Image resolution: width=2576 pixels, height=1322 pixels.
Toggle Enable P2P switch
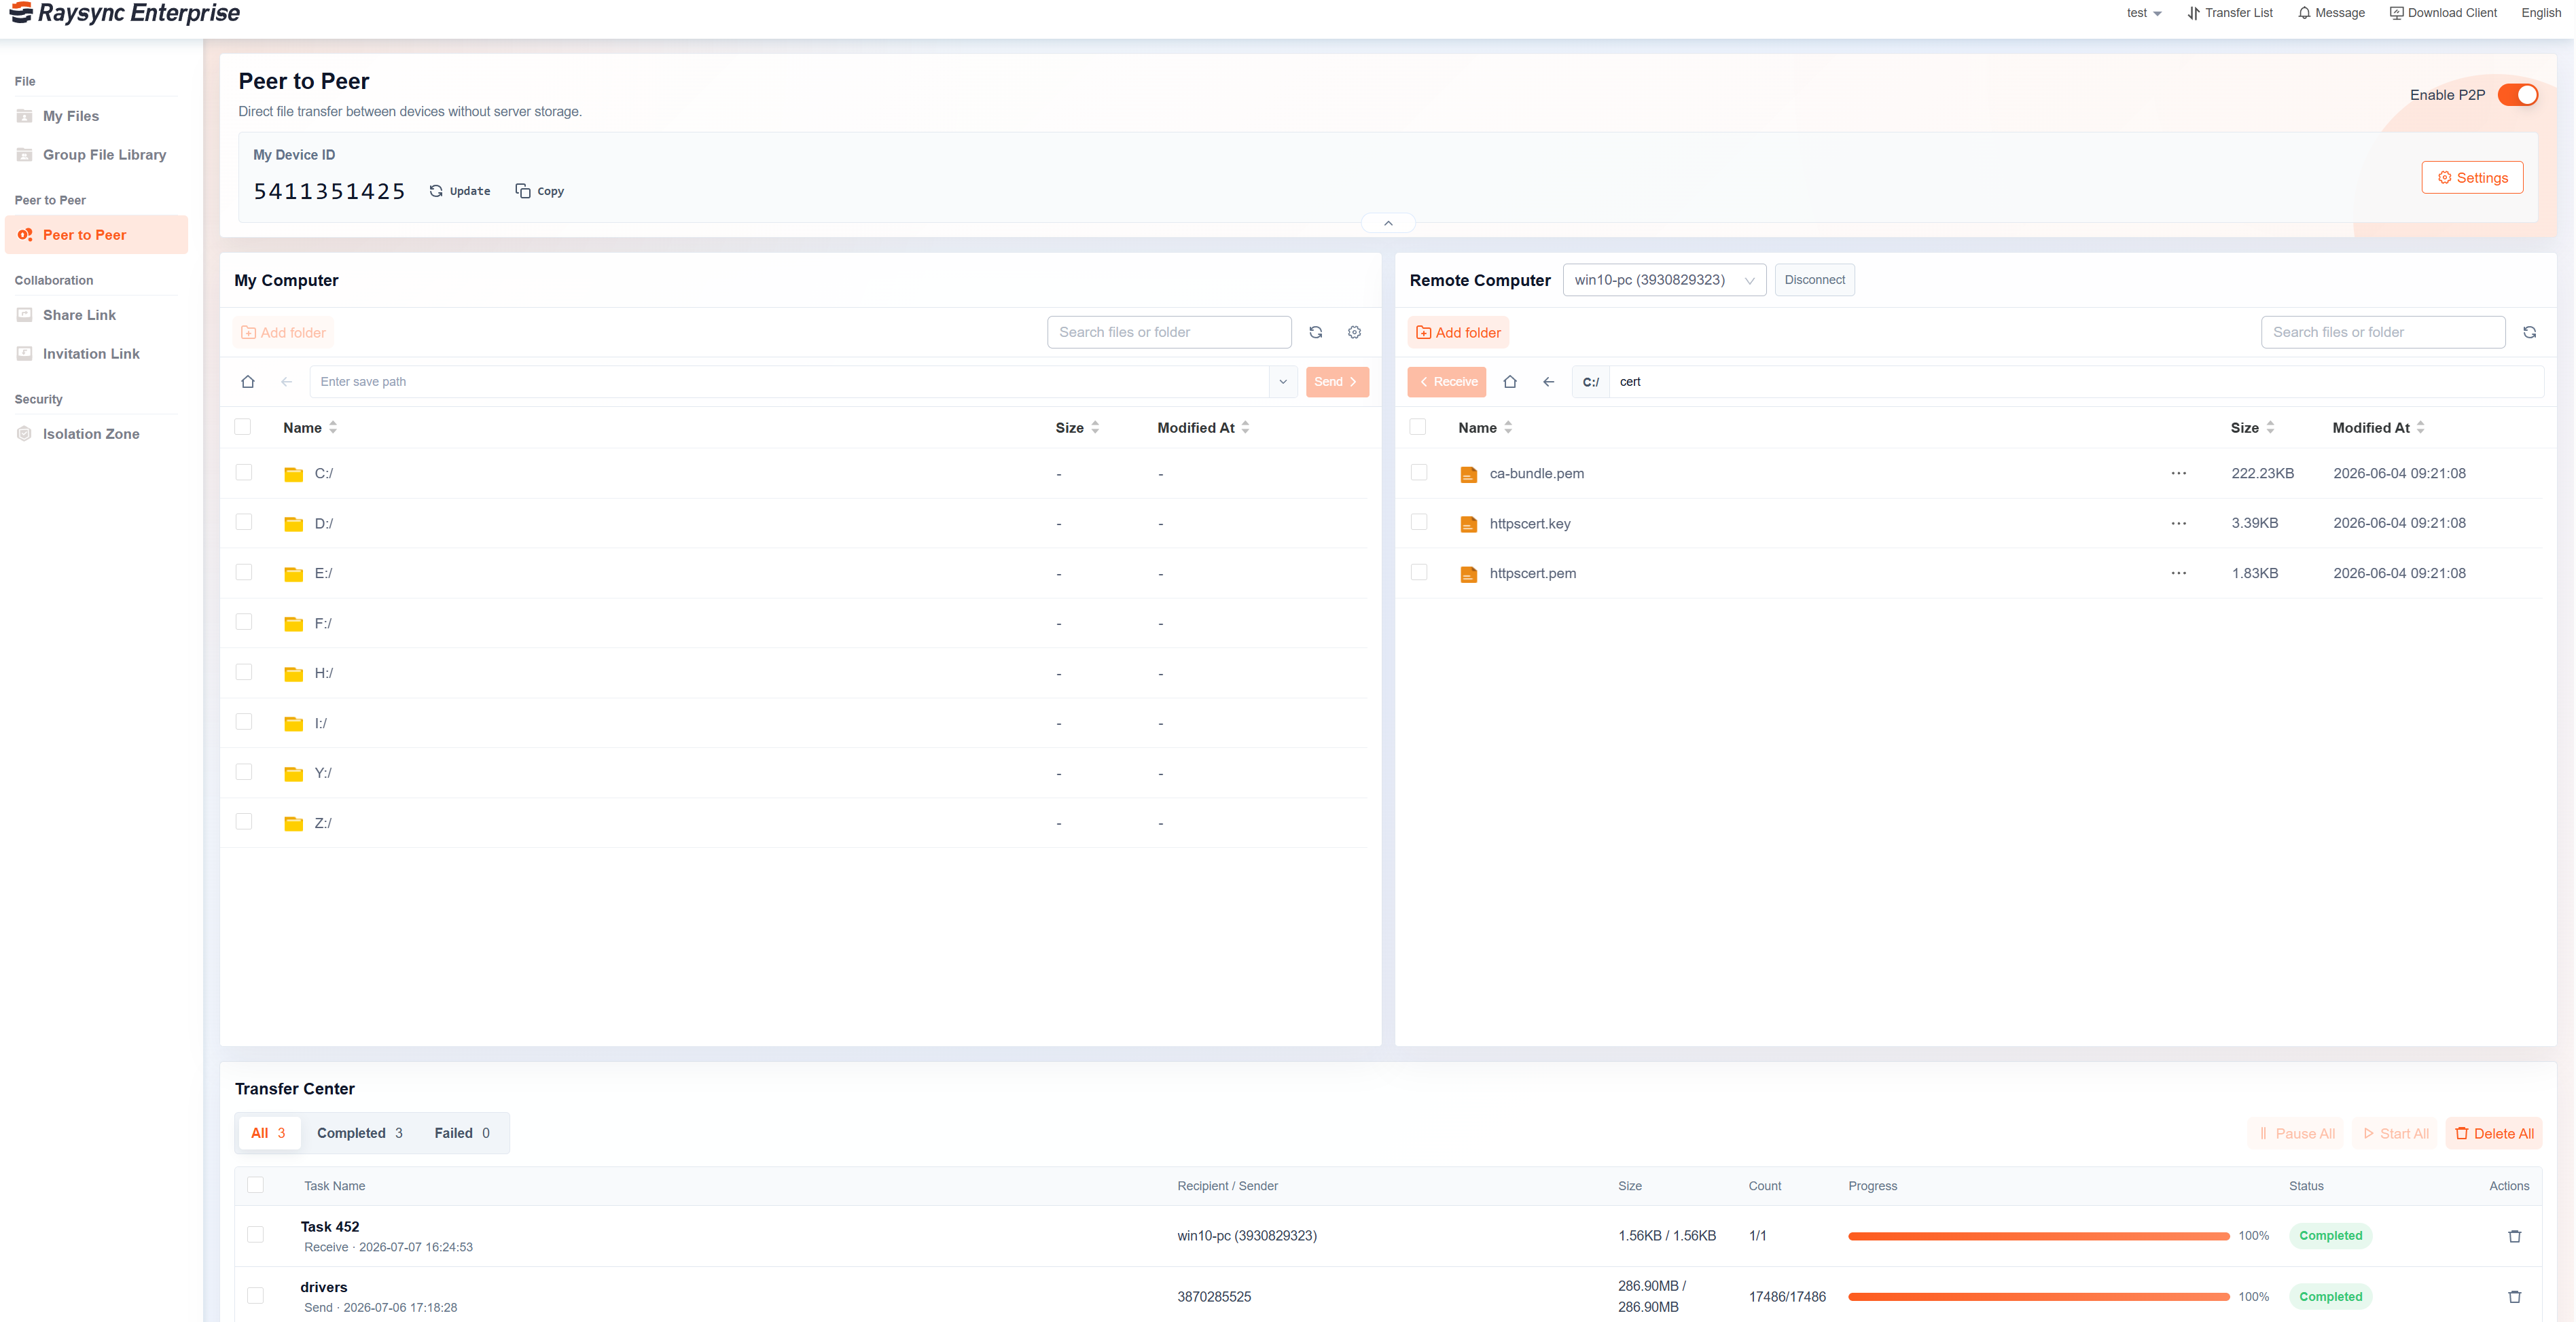point(2517,95)
